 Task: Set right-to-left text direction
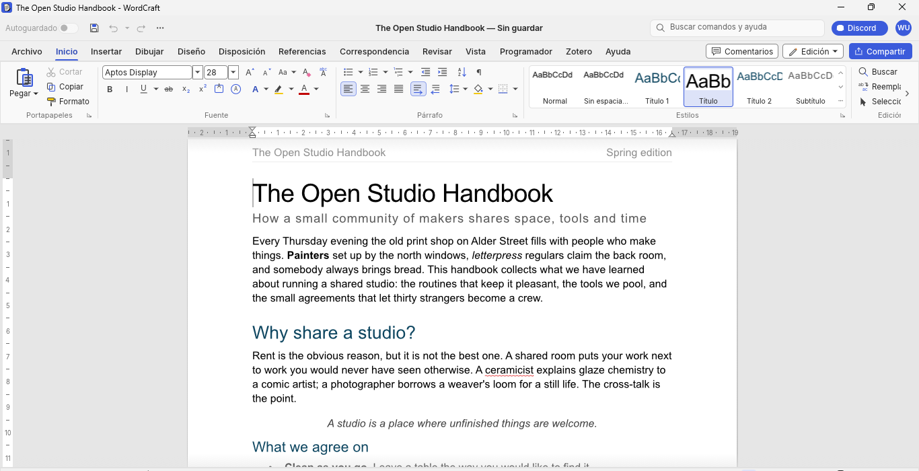coord(435,89)
